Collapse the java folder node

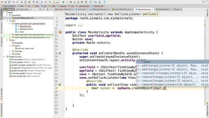tap(7, 21)
